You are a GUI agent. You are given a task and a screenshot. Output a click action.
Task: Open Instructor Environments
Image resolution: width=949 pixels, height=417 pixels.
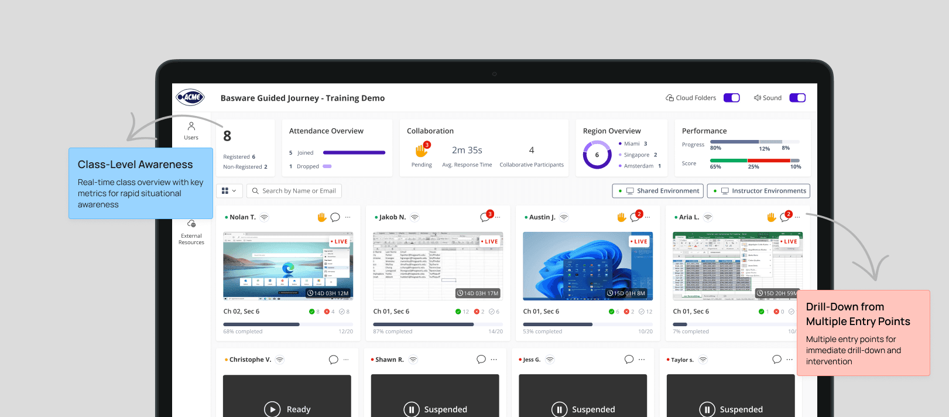tap(758, 191)
